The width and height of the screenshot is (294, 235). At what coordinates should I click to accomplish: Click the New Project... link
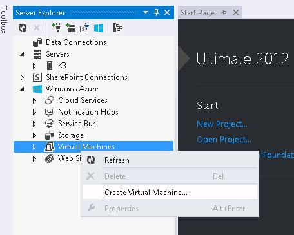click(x=222, y=124)
